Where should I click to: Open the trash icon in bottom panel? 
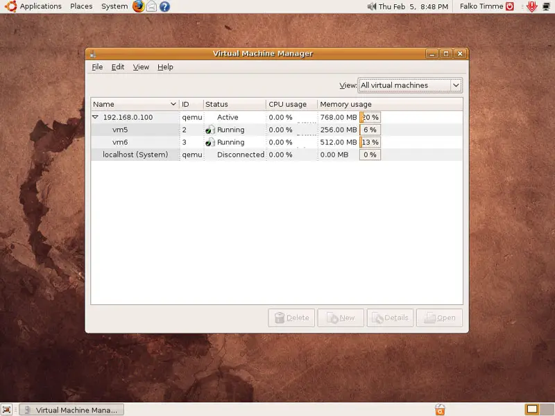[x=440, y=409]
